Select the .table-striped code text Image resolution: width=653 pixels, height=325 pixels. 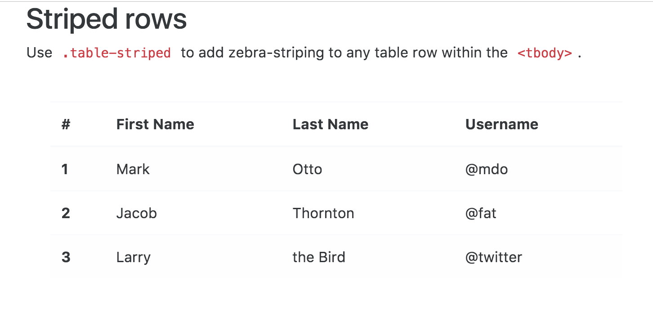click(x=116, y=53)
